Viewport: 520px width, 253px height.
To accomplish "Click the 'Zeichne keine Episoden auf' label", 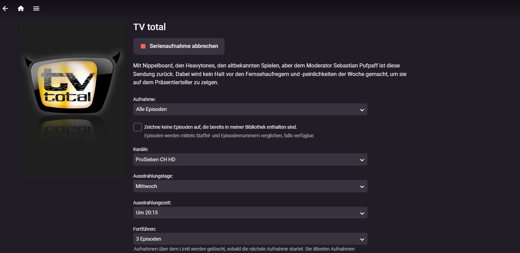I will (220, 127).
